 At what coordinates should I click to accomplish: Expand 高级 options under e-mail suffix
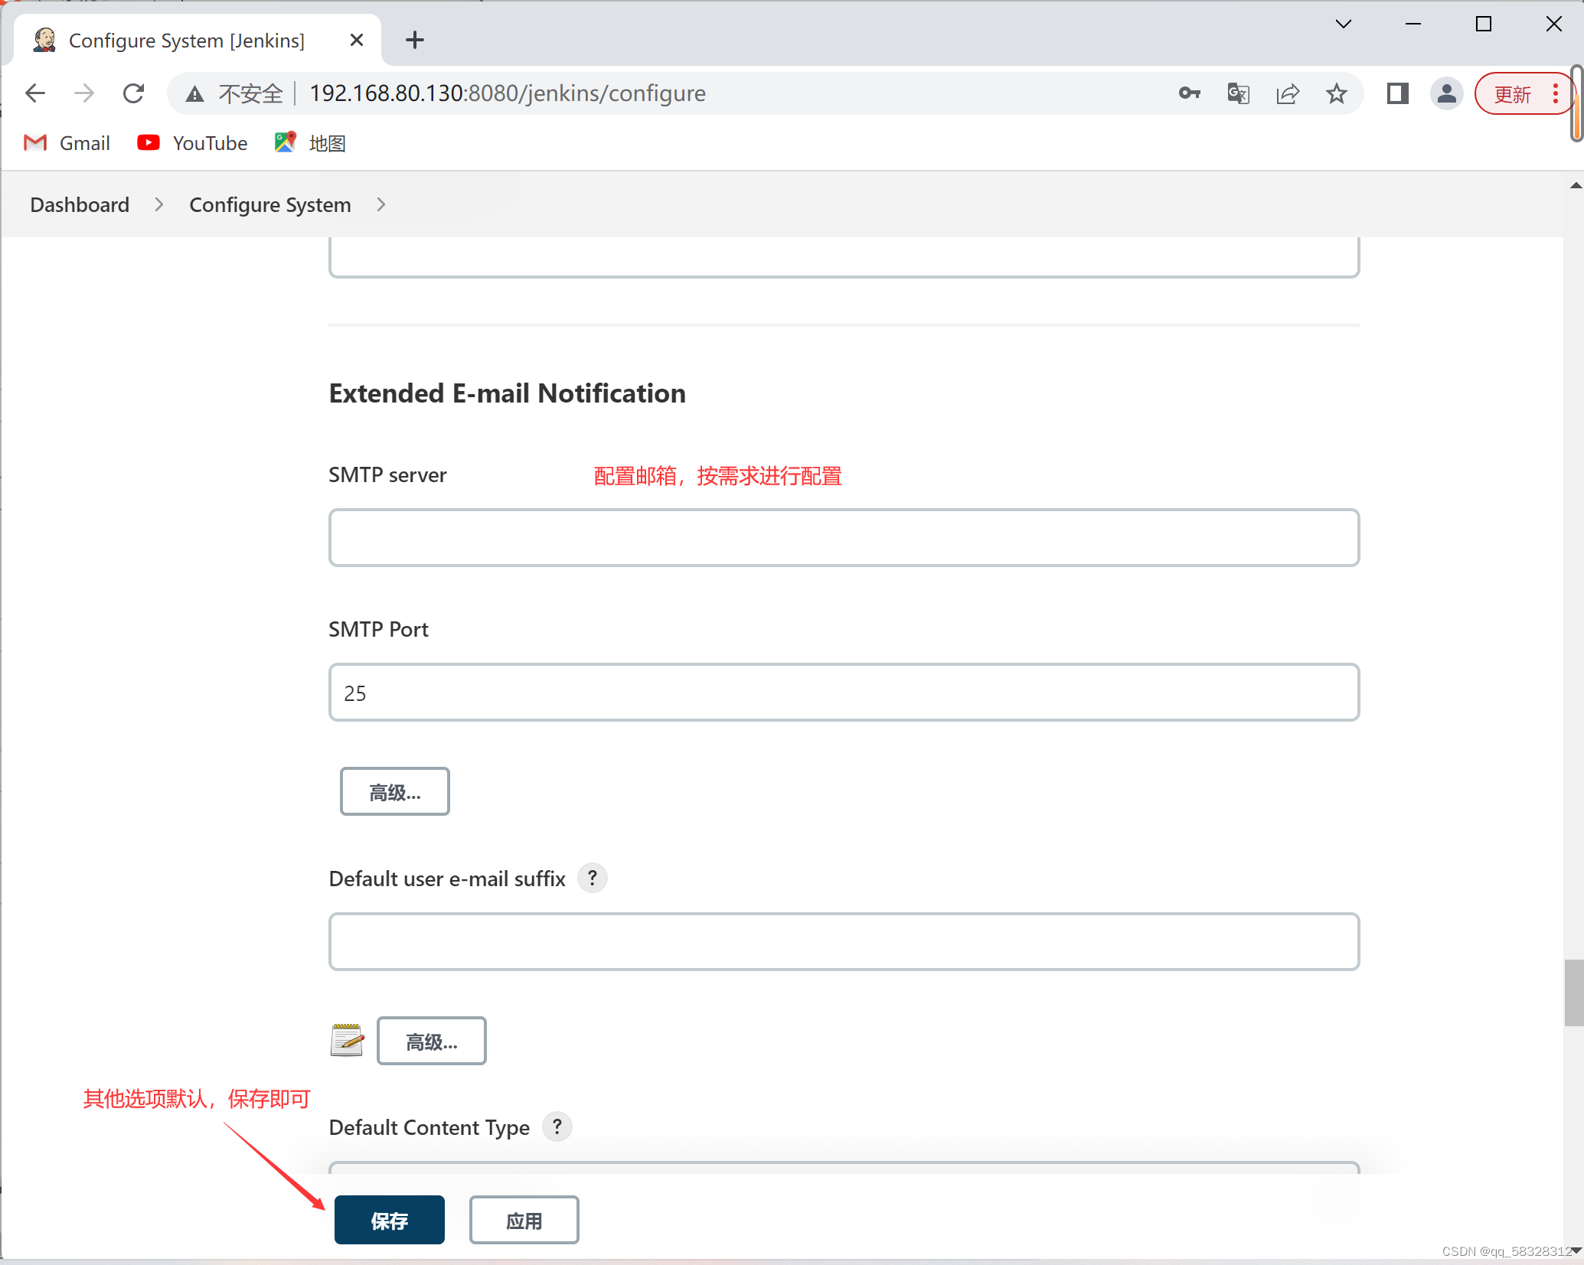pos(431,1041)
